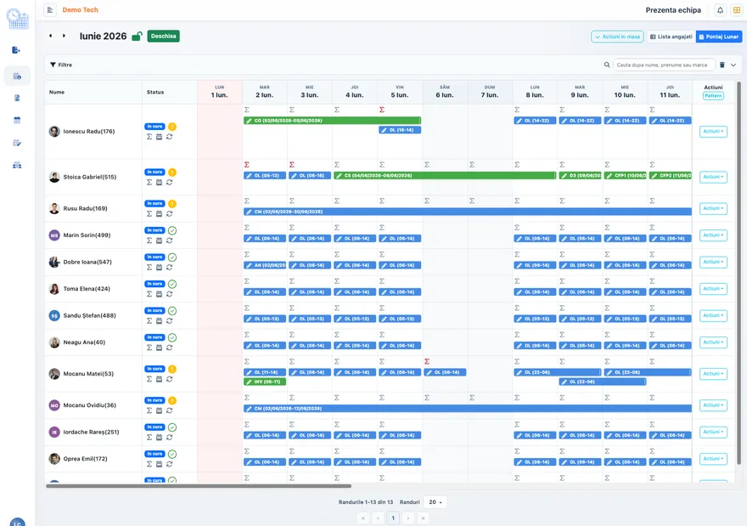Image resolution: width=747 pixels, height=526 pixels.
Task: Click the orange grid icon in header
Action: click(737, 10)
